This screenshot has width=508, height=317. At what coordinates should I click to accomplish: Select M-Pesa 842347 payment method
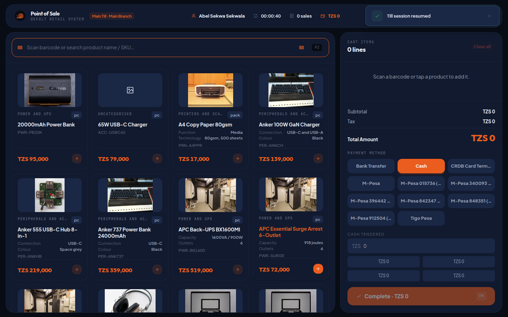point(421,201)
